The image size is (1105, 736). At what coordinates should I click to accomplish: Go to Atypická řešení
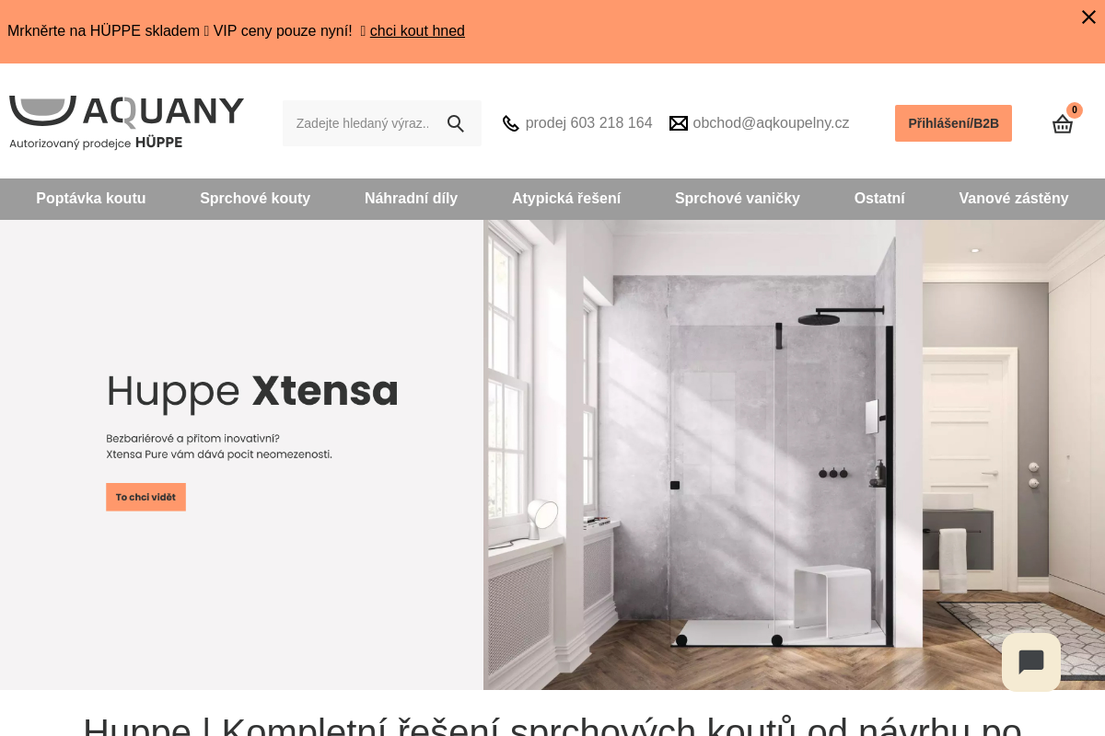point(566,199)
